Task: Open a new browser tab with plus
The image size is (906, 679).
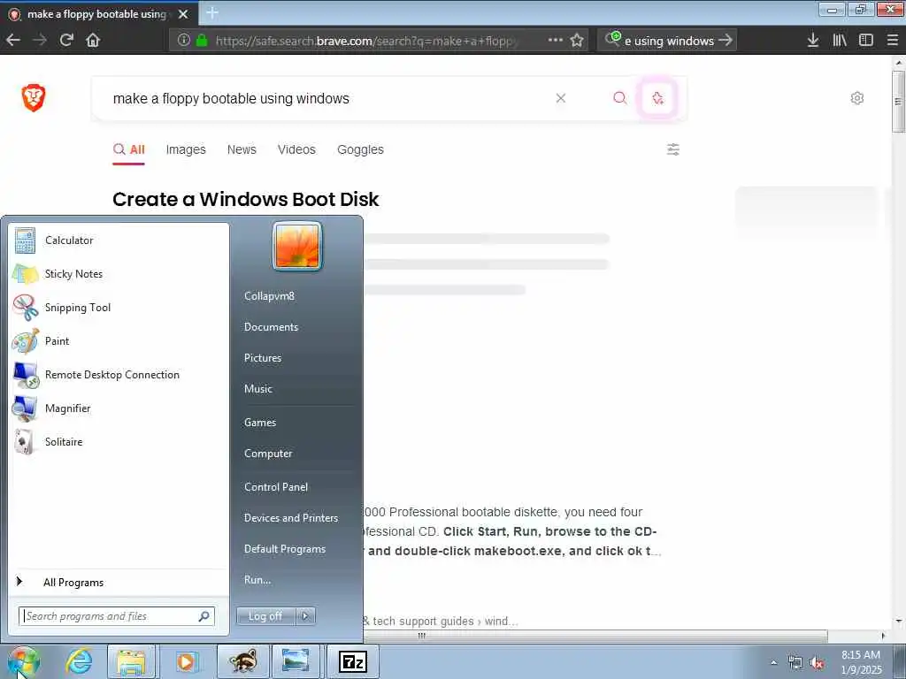Action: point(212,12)
